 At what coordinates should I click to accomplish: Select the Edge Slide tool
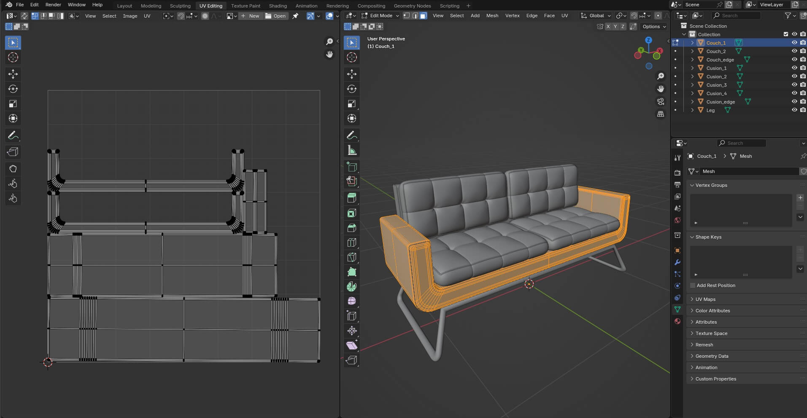(352, 316)
